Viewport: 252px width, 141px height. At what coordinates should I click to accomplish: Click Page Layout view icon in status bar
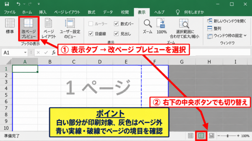point(211,136)
